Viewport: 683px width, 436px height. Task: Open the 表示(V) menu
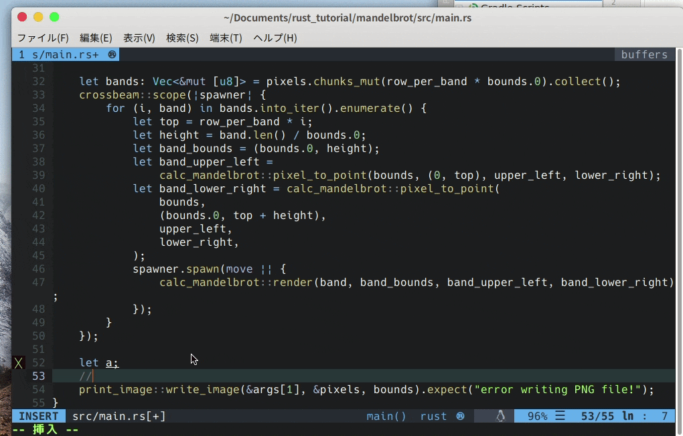(139, 38)
